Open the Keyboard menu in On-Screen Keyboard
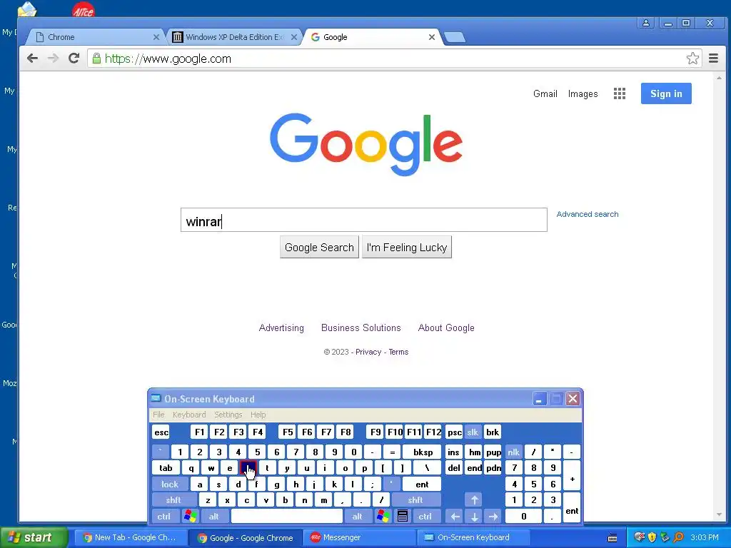The height and width of the screenshot is (548, 731). point(188,415)
